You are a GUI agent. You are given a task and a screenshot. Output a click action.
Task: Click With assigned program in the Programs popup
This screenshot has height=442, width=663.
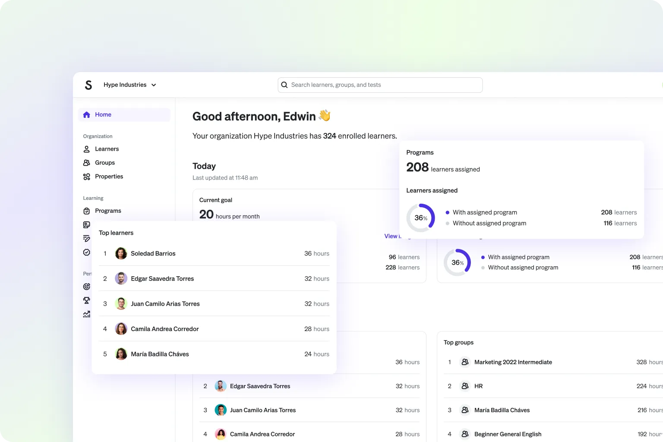click(x=485, y=212)
